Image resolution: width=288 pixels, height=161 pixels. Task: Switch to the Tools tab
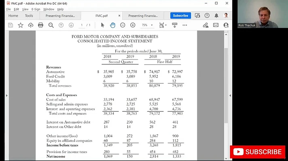pyautogui.click(x=29, y=16)
